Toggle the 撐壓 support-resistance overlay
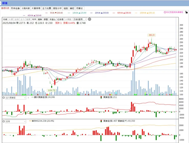189x143 pixels. point(46,19)
